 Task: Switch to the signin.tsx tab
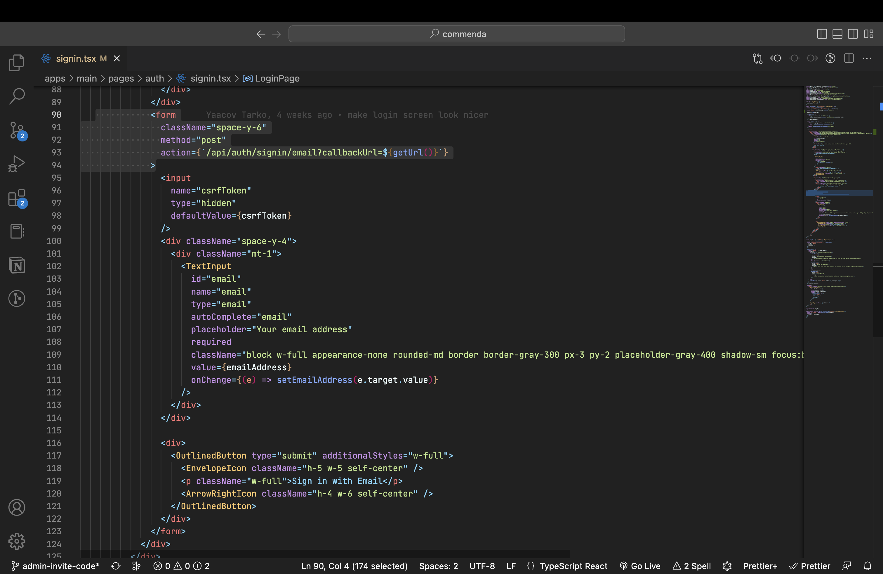point(75,58)
